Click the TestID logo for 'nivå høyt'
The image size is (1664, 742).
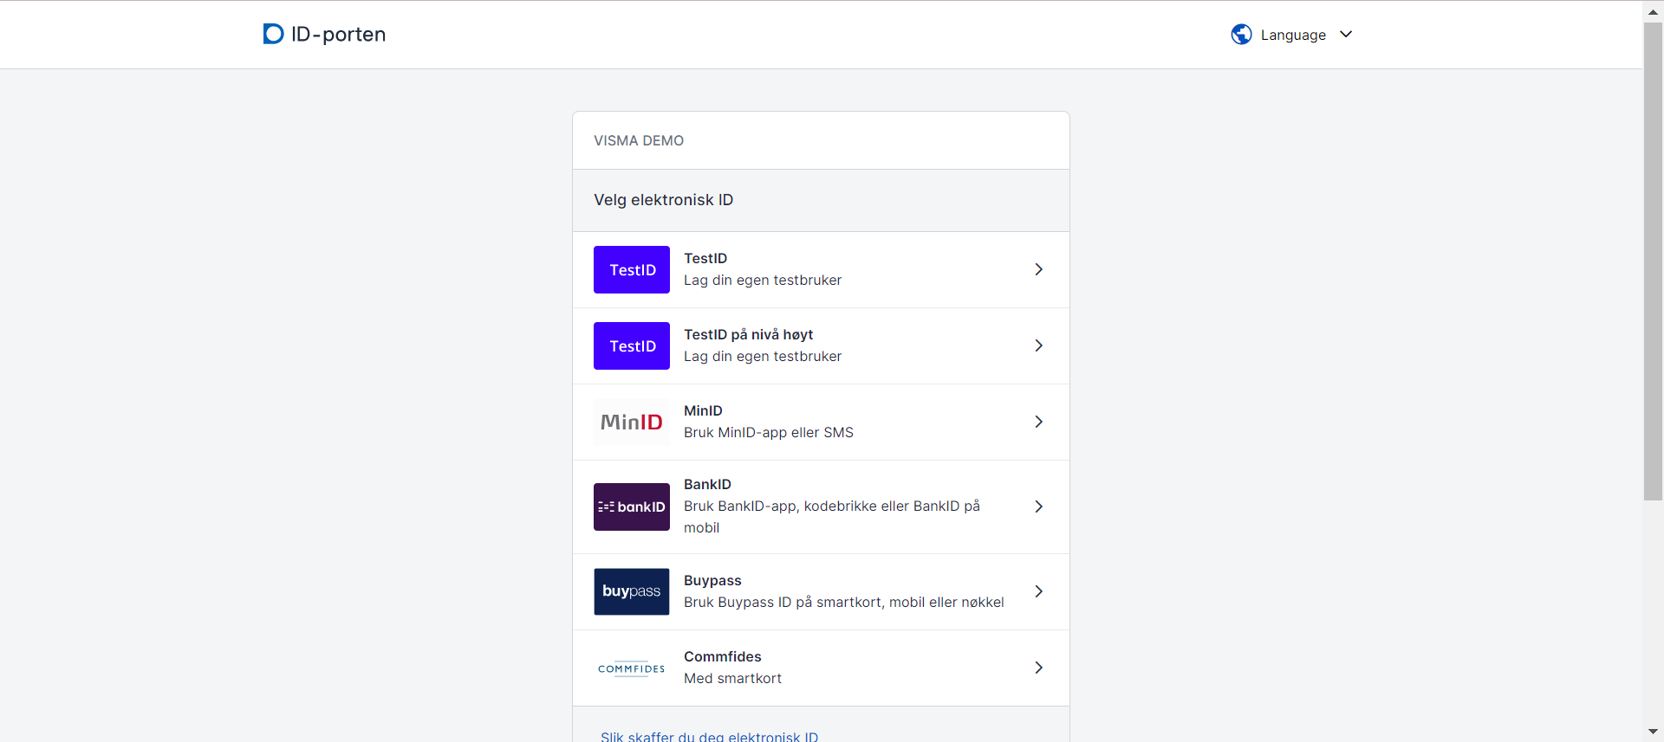(632, 346)
